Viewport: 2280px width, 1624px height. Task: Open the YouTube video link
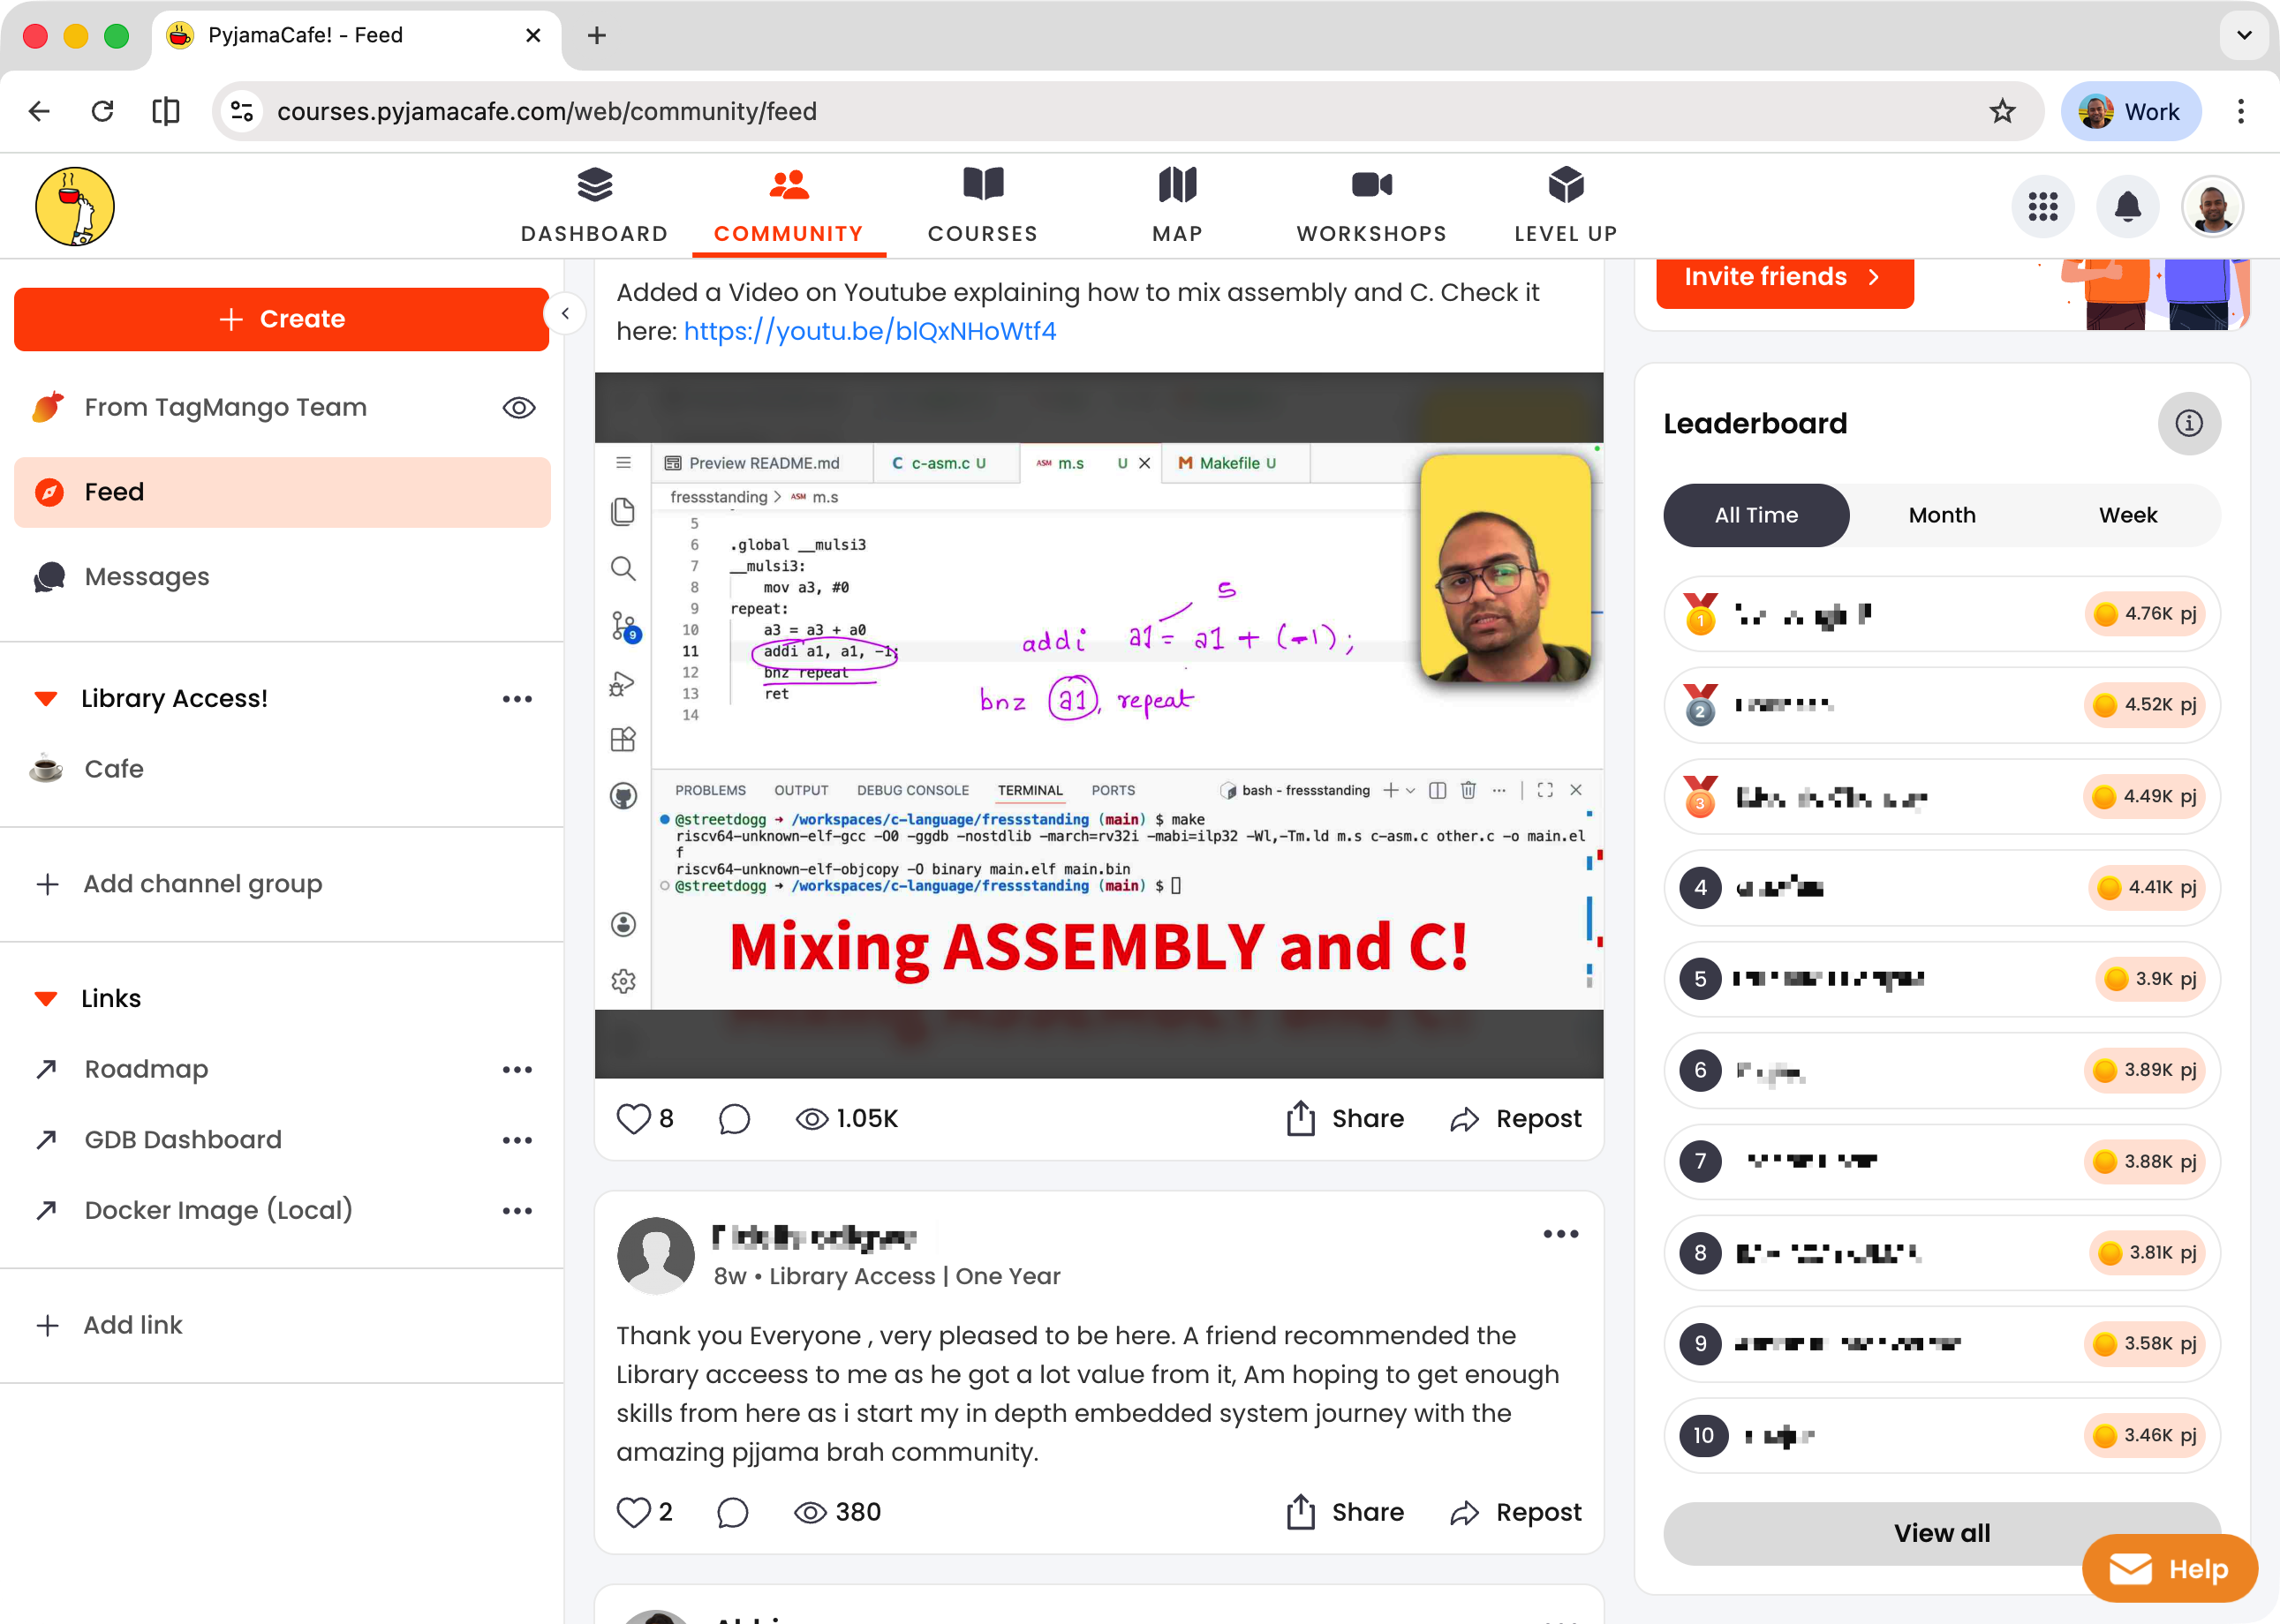[870, 331]
